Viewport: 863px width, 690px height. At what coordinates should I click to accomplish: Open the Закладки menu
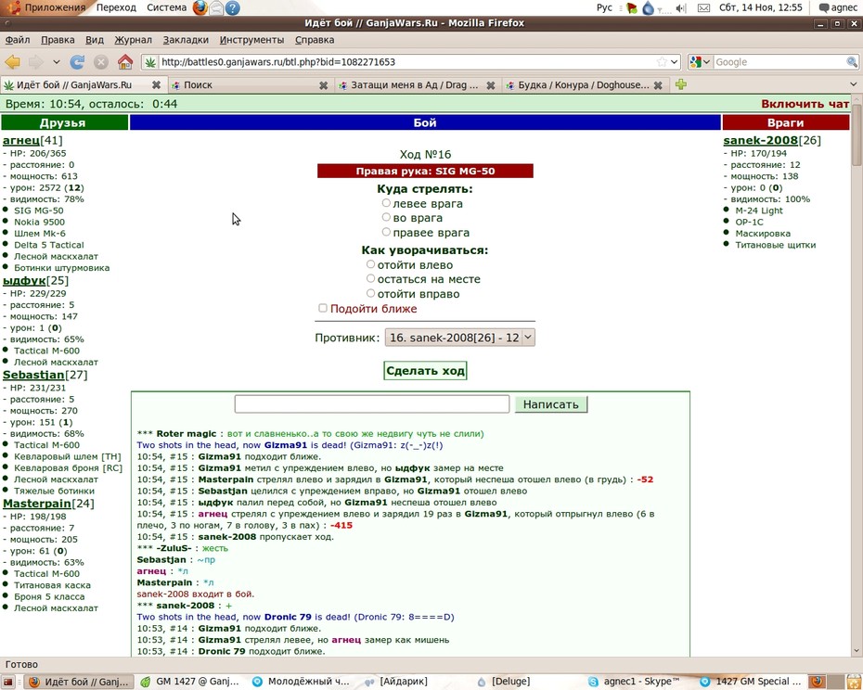click(186, 40)
